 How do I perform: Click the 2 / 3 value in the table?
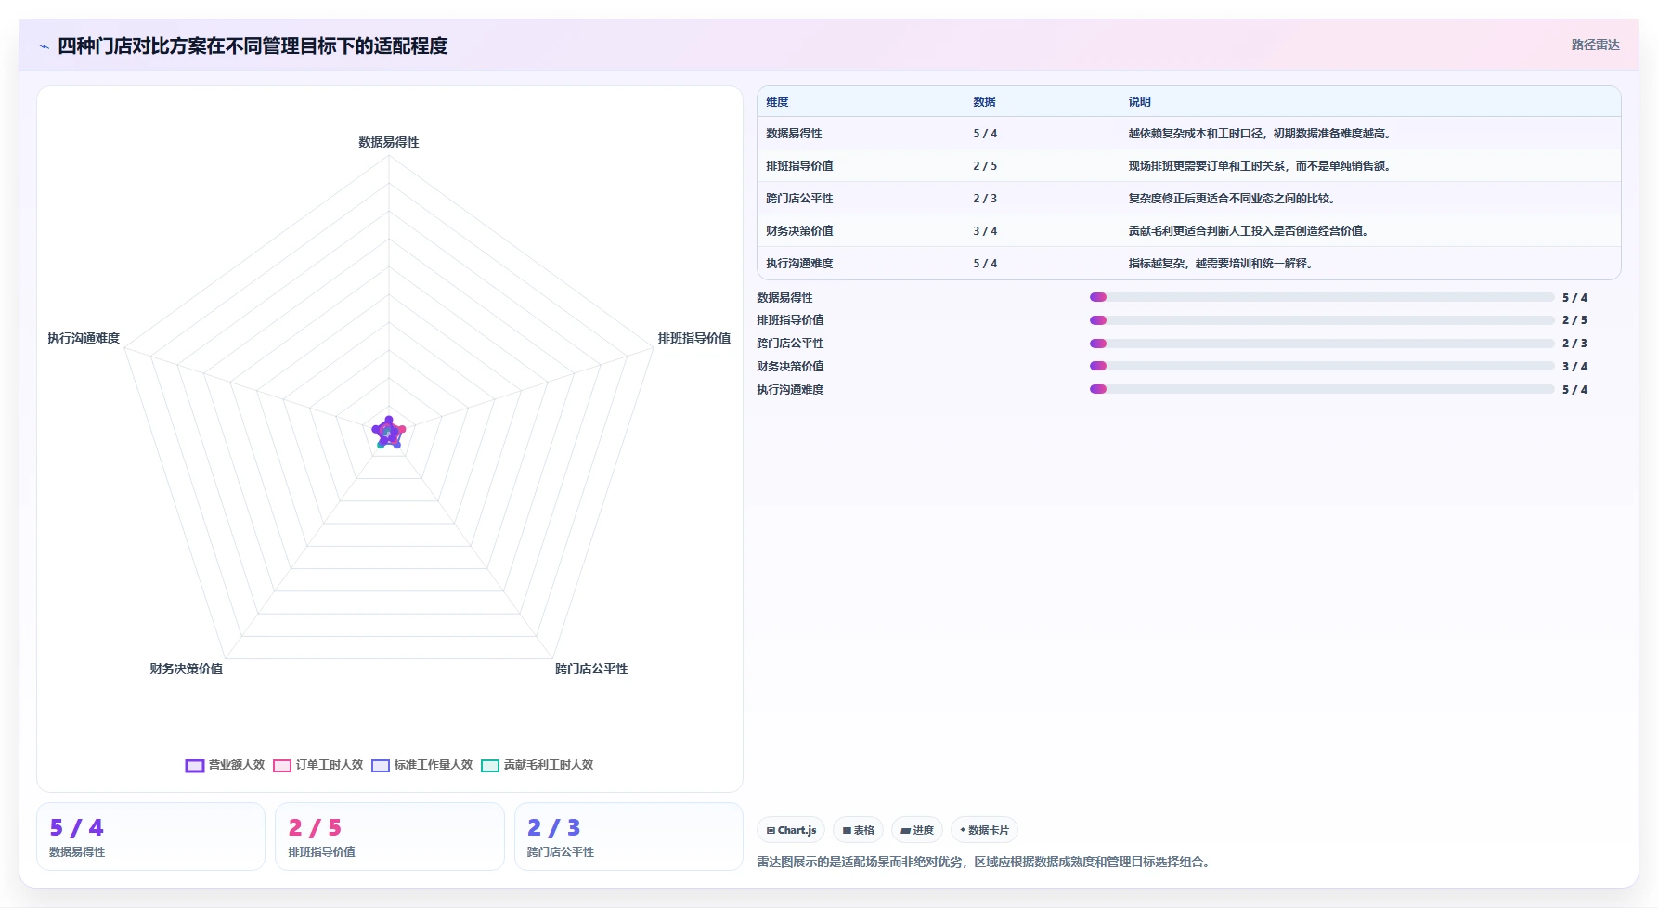coord(985,199)
